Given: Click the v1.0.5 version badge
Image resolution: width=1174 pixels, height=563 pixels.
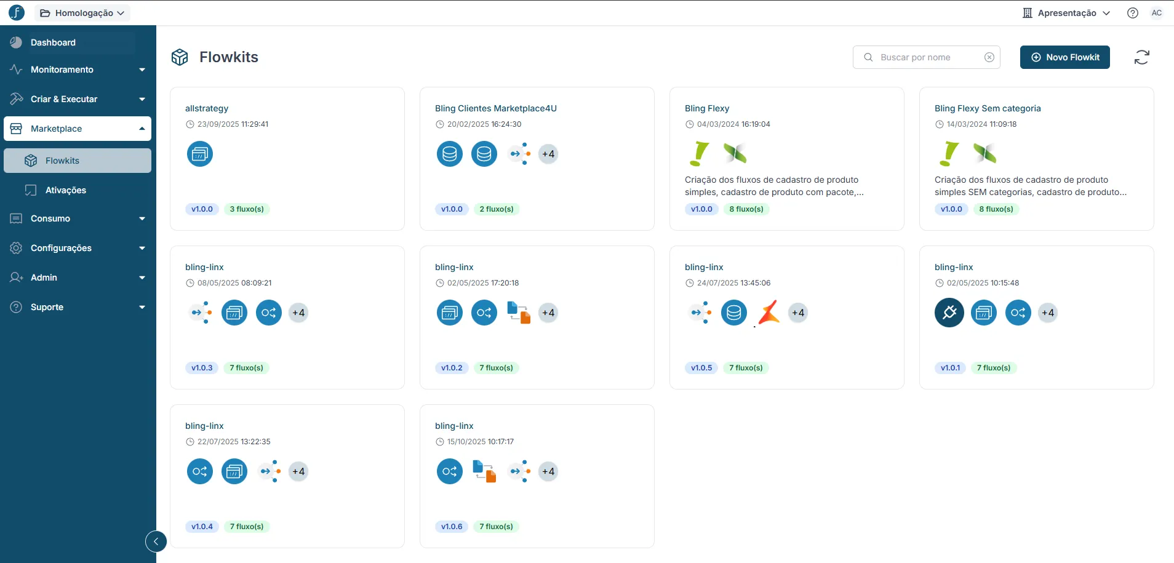Looking at the screenshot, I should (701, 368).
